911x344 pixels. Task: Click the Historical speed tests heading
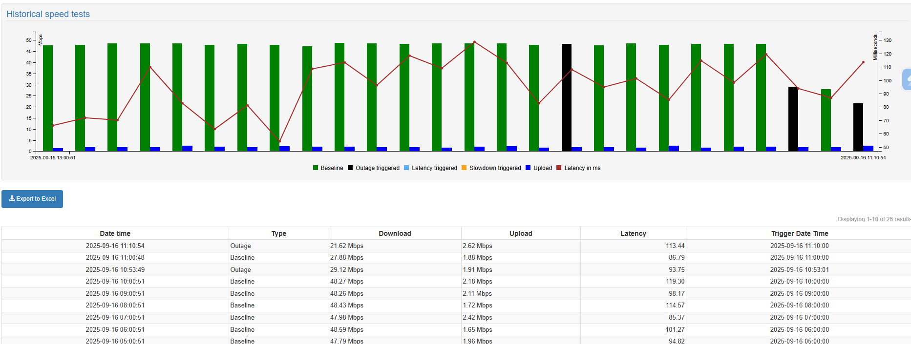[x=48, y=14]
